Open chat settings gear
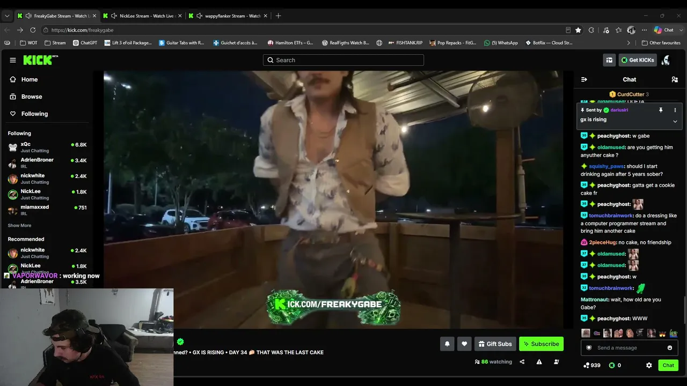The height and width of the screenshot is (386, 687). click(649, 365)
